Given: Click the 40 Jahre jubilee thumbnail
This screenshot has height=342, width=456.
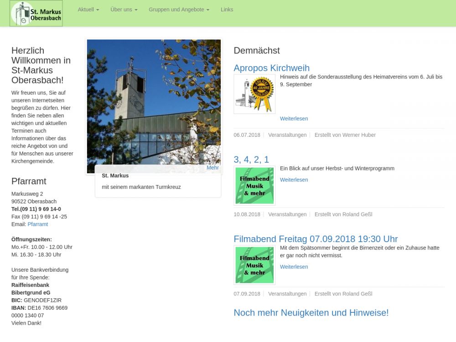Looking at the screenshot, I should pyautogui.click(x=254, y=94).
